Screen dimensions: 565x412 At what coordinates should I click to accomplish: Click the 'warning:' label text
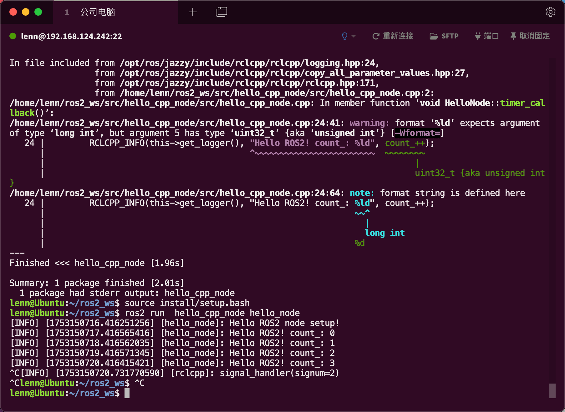[x=369, y=123]
